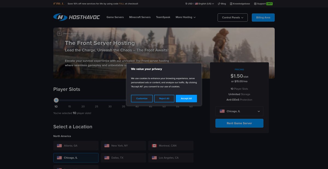328x169 pixels.
Task: Click the $1.50/slot price text
Action: click(239, 76)
